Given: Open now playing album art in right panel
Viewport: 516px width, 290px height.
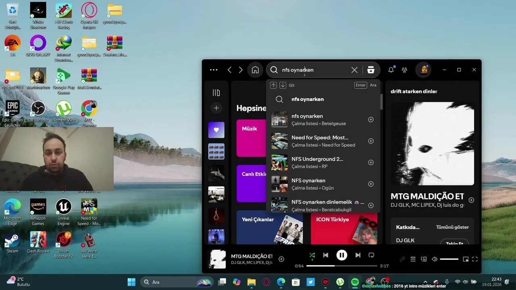Looking at the screenshot, I should [x=432, y=143].
